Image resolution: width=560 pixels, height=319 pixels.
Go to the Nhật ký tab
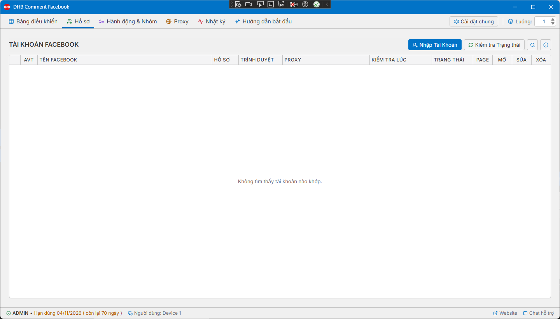(x=212, y=21)
